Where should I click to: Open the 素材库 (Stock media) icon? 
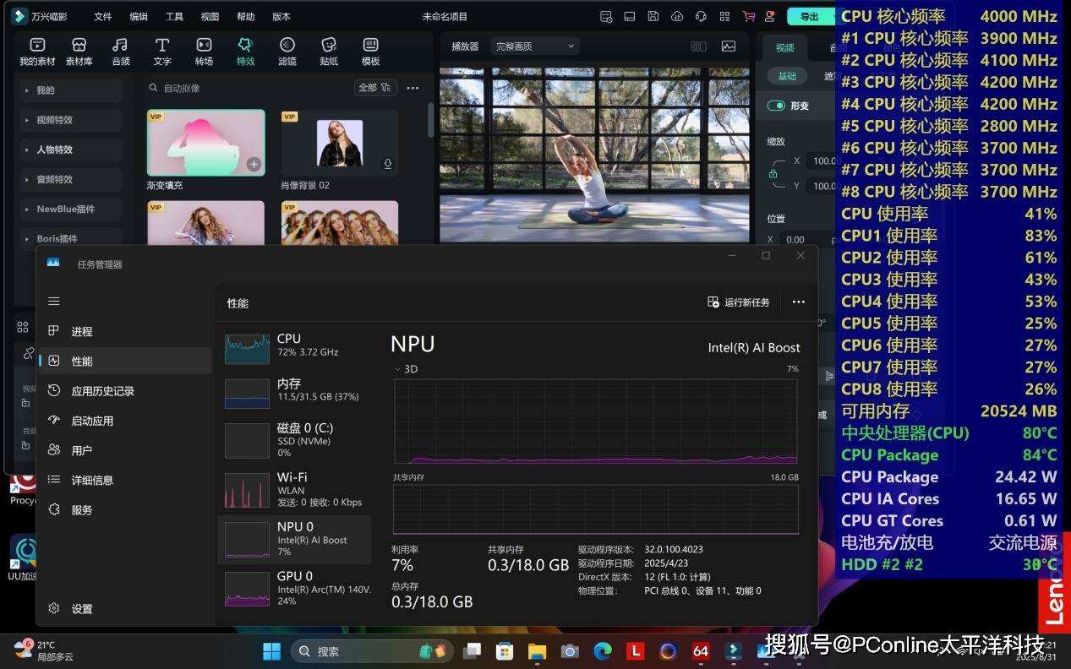pos(79,52)
